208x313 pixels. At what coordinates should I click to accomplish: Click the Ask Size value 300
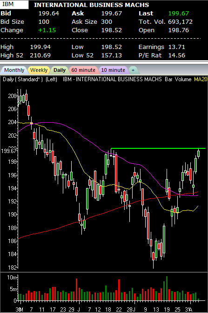click(107, 22)
